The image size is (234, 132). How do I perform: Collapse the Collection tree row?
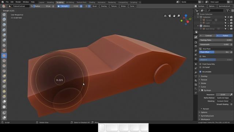(x=198, y=17)
